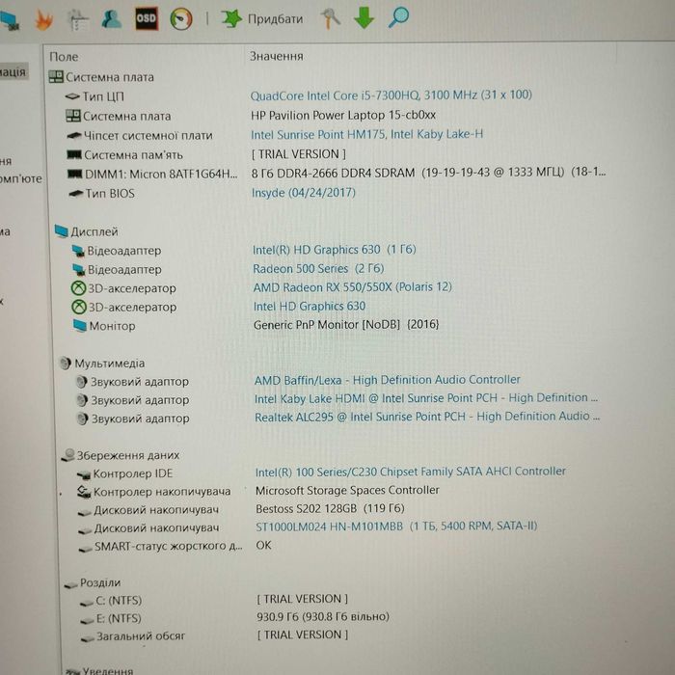The height and width of the screenshot is (675, 675).
Task: Open the Intel 100 Series SATA AHCI link
Action: tap(410, 472)
